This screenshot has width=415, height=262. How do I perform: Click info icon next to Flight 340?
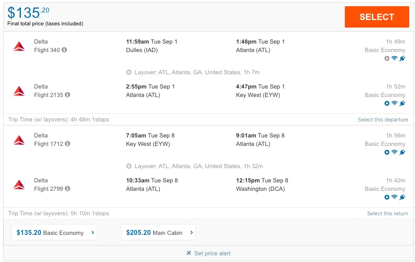click(64, 50)
